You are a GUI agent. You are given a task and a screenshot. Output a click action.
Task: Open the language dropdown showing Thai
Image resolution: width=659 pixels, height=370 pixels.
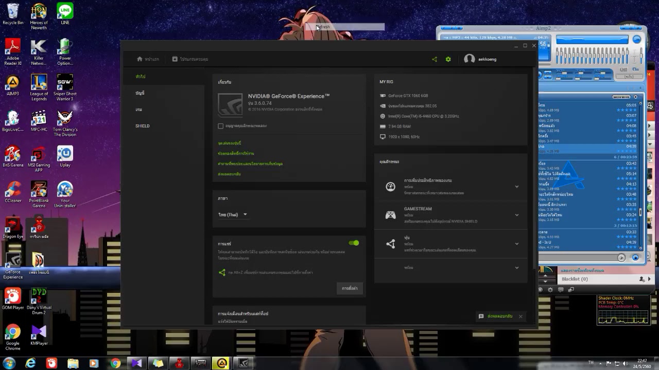click(x=233, y=214)
